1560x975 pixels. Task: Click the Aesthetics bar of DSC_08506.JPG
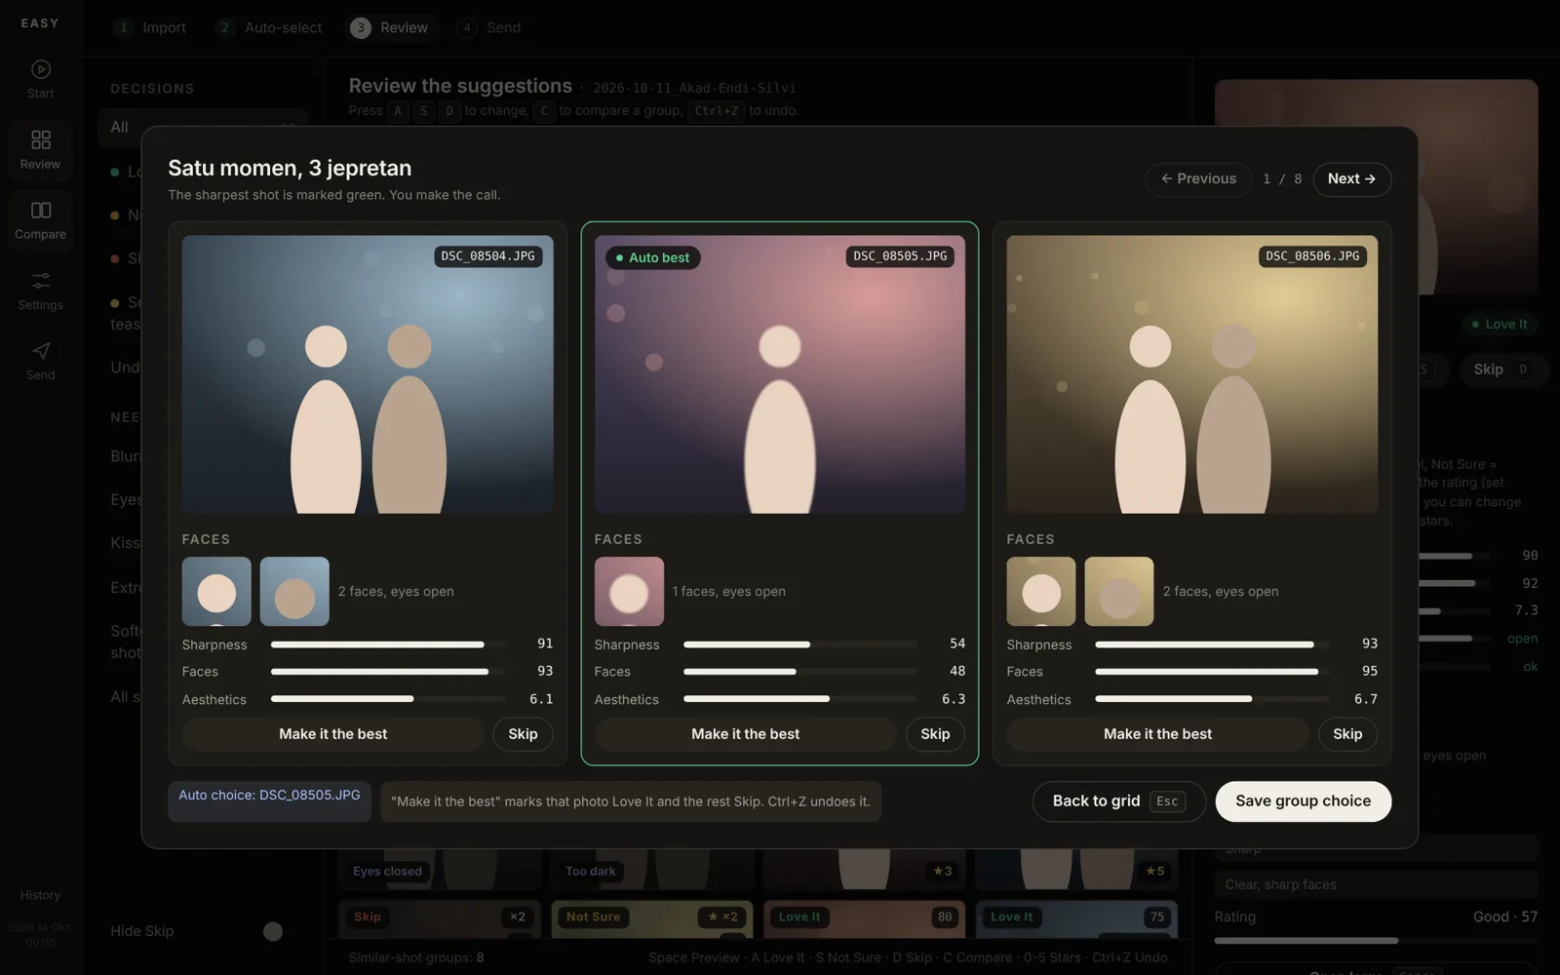coord(1212,699)
